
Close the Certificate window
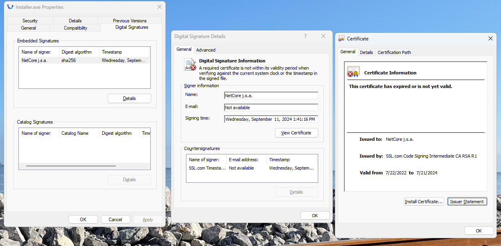tap(491, 38)
